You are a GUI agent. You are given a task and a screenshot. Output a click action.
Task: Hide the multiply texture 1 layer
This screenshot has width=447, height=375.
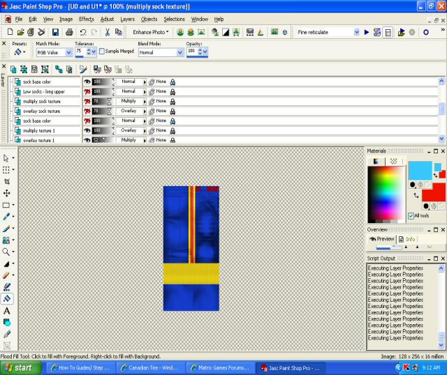coord(87,130)
